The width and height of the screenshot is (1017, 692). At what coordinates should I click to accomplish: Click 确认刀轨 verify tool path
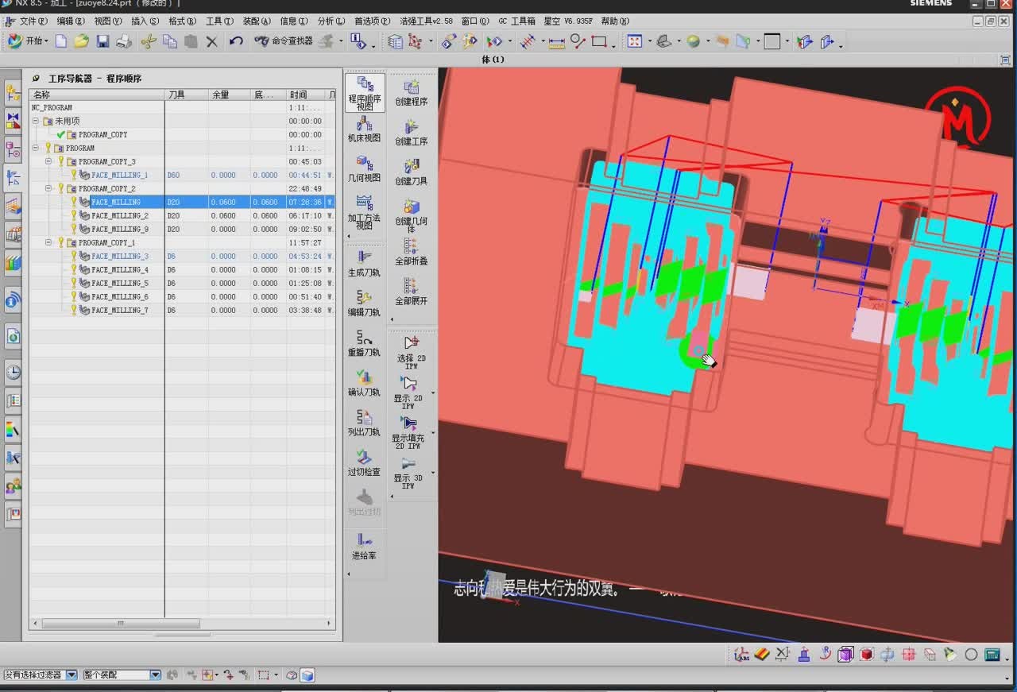(x=365, y=384)
